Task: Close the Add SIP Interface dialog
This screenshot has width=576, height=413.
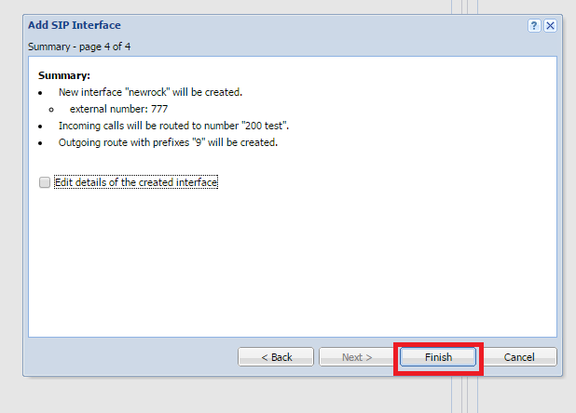Action: (x=550, y=25)
